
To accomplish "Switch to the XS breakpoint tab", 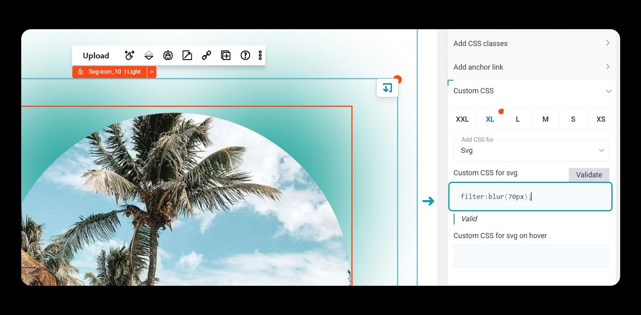I will click(x=601, y=119).
